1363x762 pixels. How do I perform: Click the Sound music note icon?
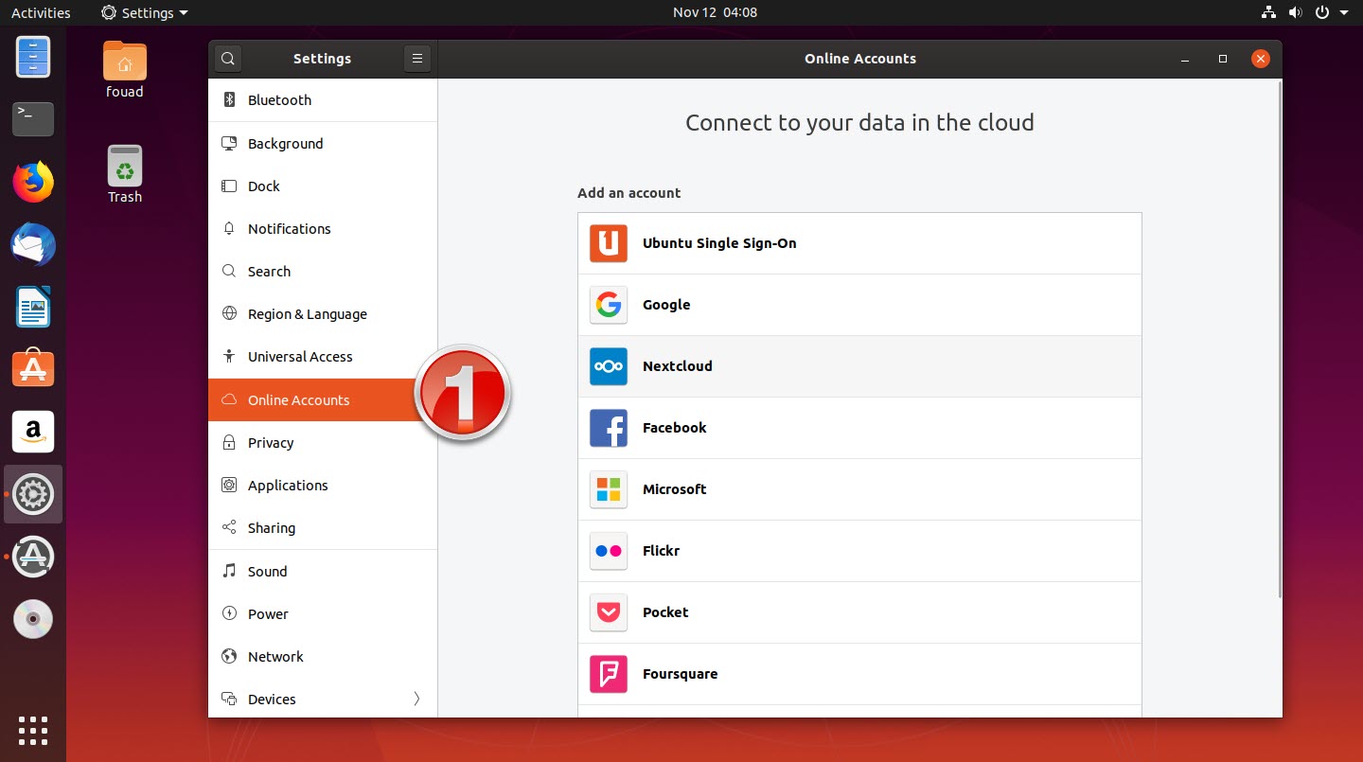[x=228, y=572]
